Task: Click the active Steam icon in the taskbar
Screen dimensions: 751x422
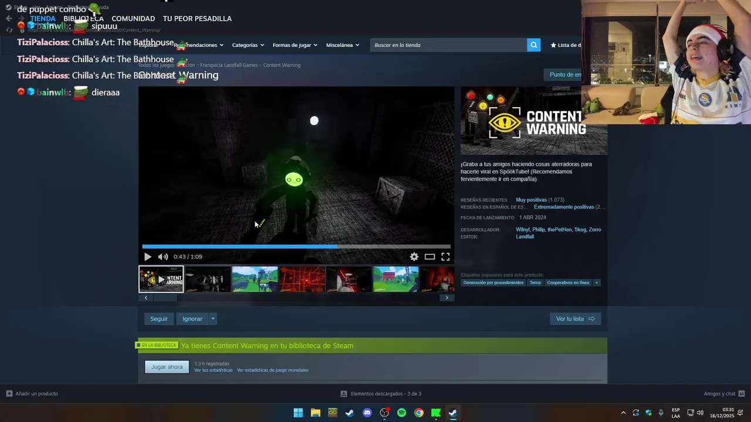Action: [453, 413]
